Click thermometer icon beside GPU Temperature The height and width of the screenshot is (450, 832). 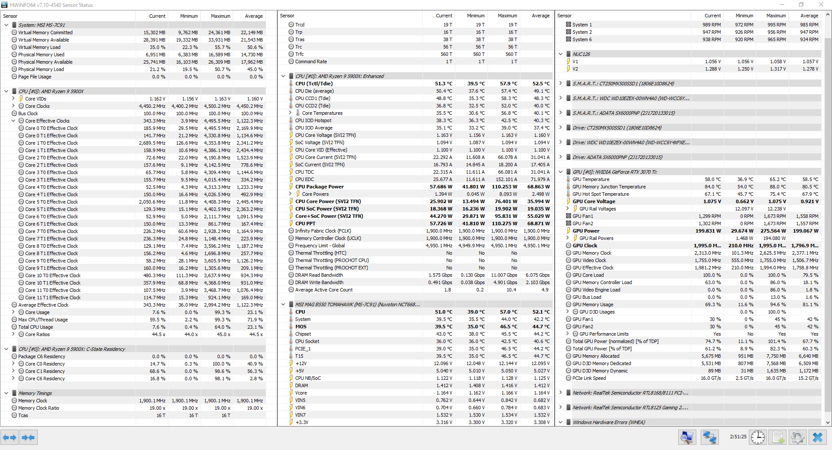[x=569, y=179]
